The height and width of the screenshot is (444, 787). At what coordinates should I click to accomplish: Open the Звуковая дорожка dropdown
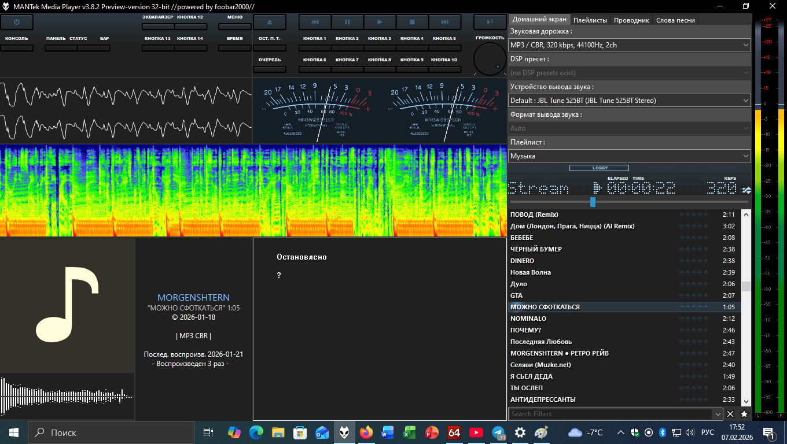point(629,45)
